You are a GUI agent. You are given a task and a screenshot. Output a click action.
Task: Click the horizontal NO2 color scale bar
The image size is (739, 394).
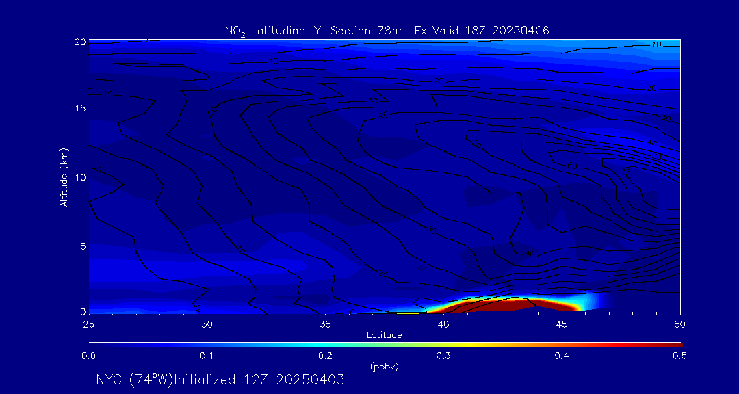pos(385,345)
